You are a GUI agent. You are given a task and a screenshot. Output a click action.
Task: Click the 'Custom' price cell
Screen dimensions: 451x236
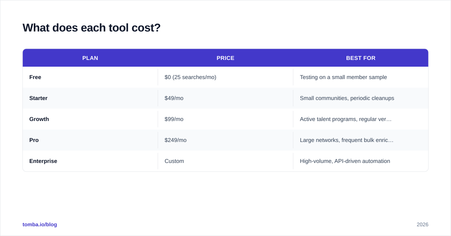pos(225,161)
